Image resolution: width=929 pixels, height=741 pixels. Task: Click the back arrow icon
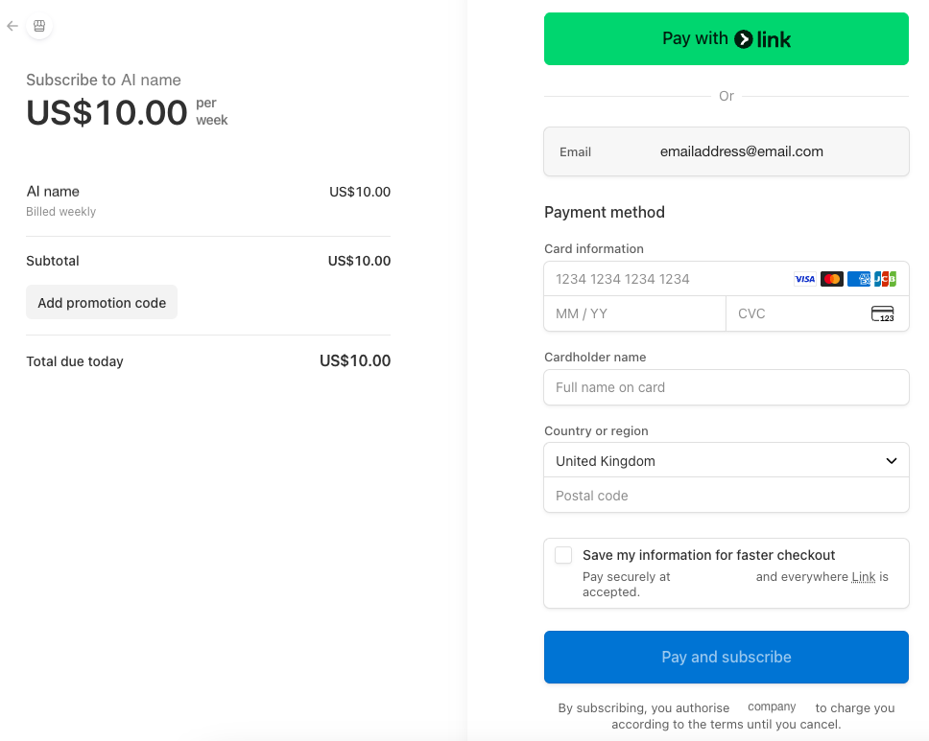pos(12,26)
